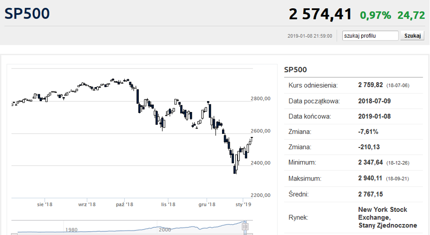Image resolution: width=430 pixels, height=235 pixels.
Task: Select the 'sty '19' axis label
Action: point(243,204)
